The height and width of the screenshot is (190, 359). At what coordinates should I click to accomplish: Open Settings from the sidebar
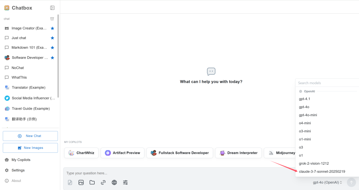click(x=18, y=170)
